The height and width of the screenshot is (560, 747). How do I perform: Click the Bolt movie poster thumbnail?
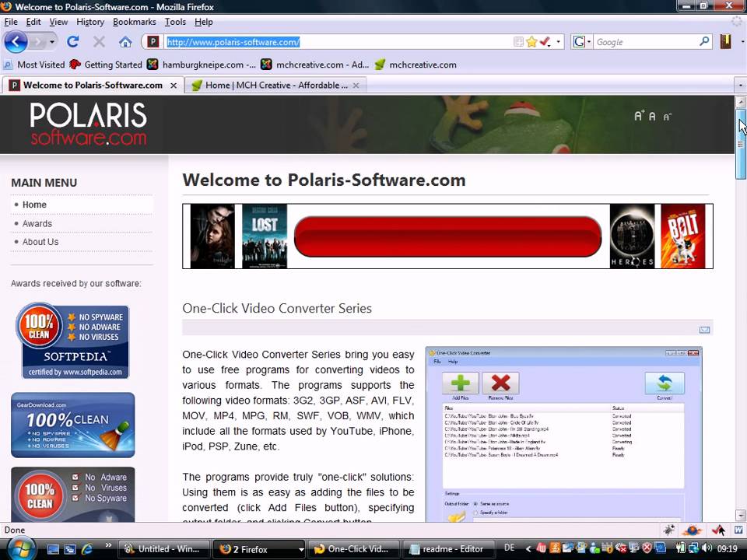coord(683,236)
